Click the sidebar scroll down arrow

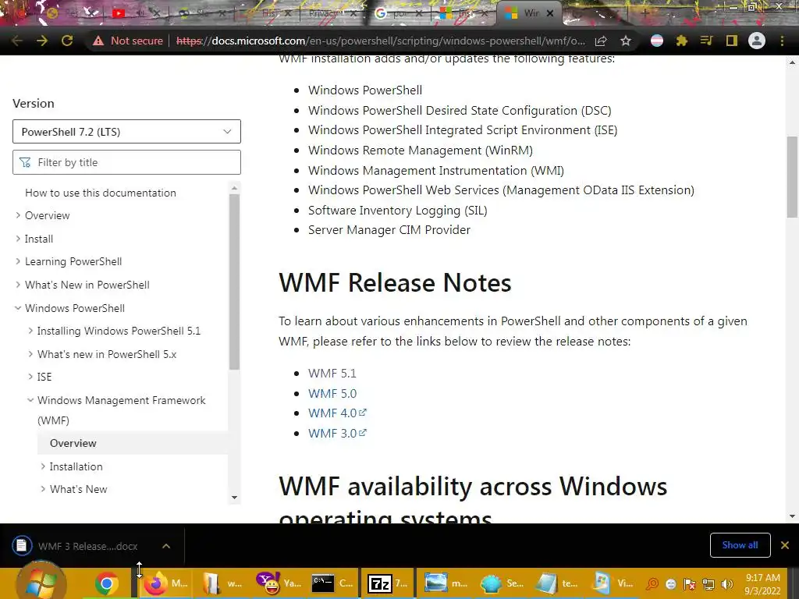click(234, 498)
